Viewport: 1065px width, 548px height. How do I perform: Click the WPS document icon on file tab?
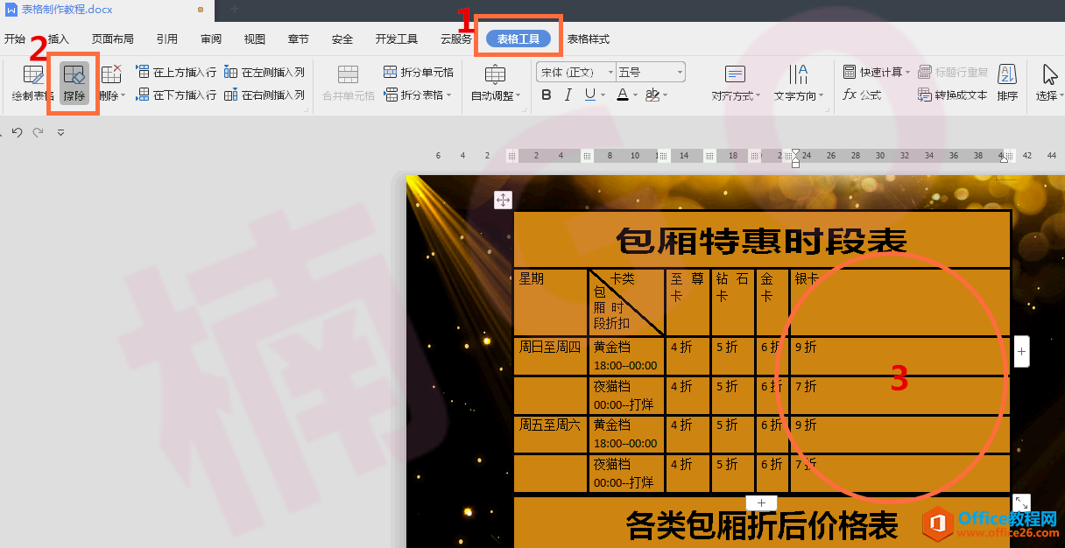(x=12, y=9)
